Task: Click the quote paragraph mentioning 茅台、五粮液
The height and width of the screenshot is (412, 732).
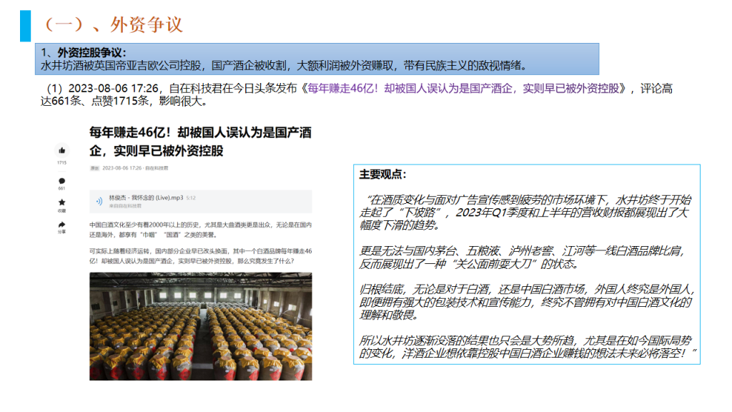Action: (x=525, y=257)
